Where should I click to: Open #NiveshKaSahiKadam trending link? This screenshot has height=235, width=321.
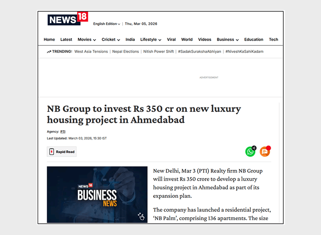click(x=244, y=52)
